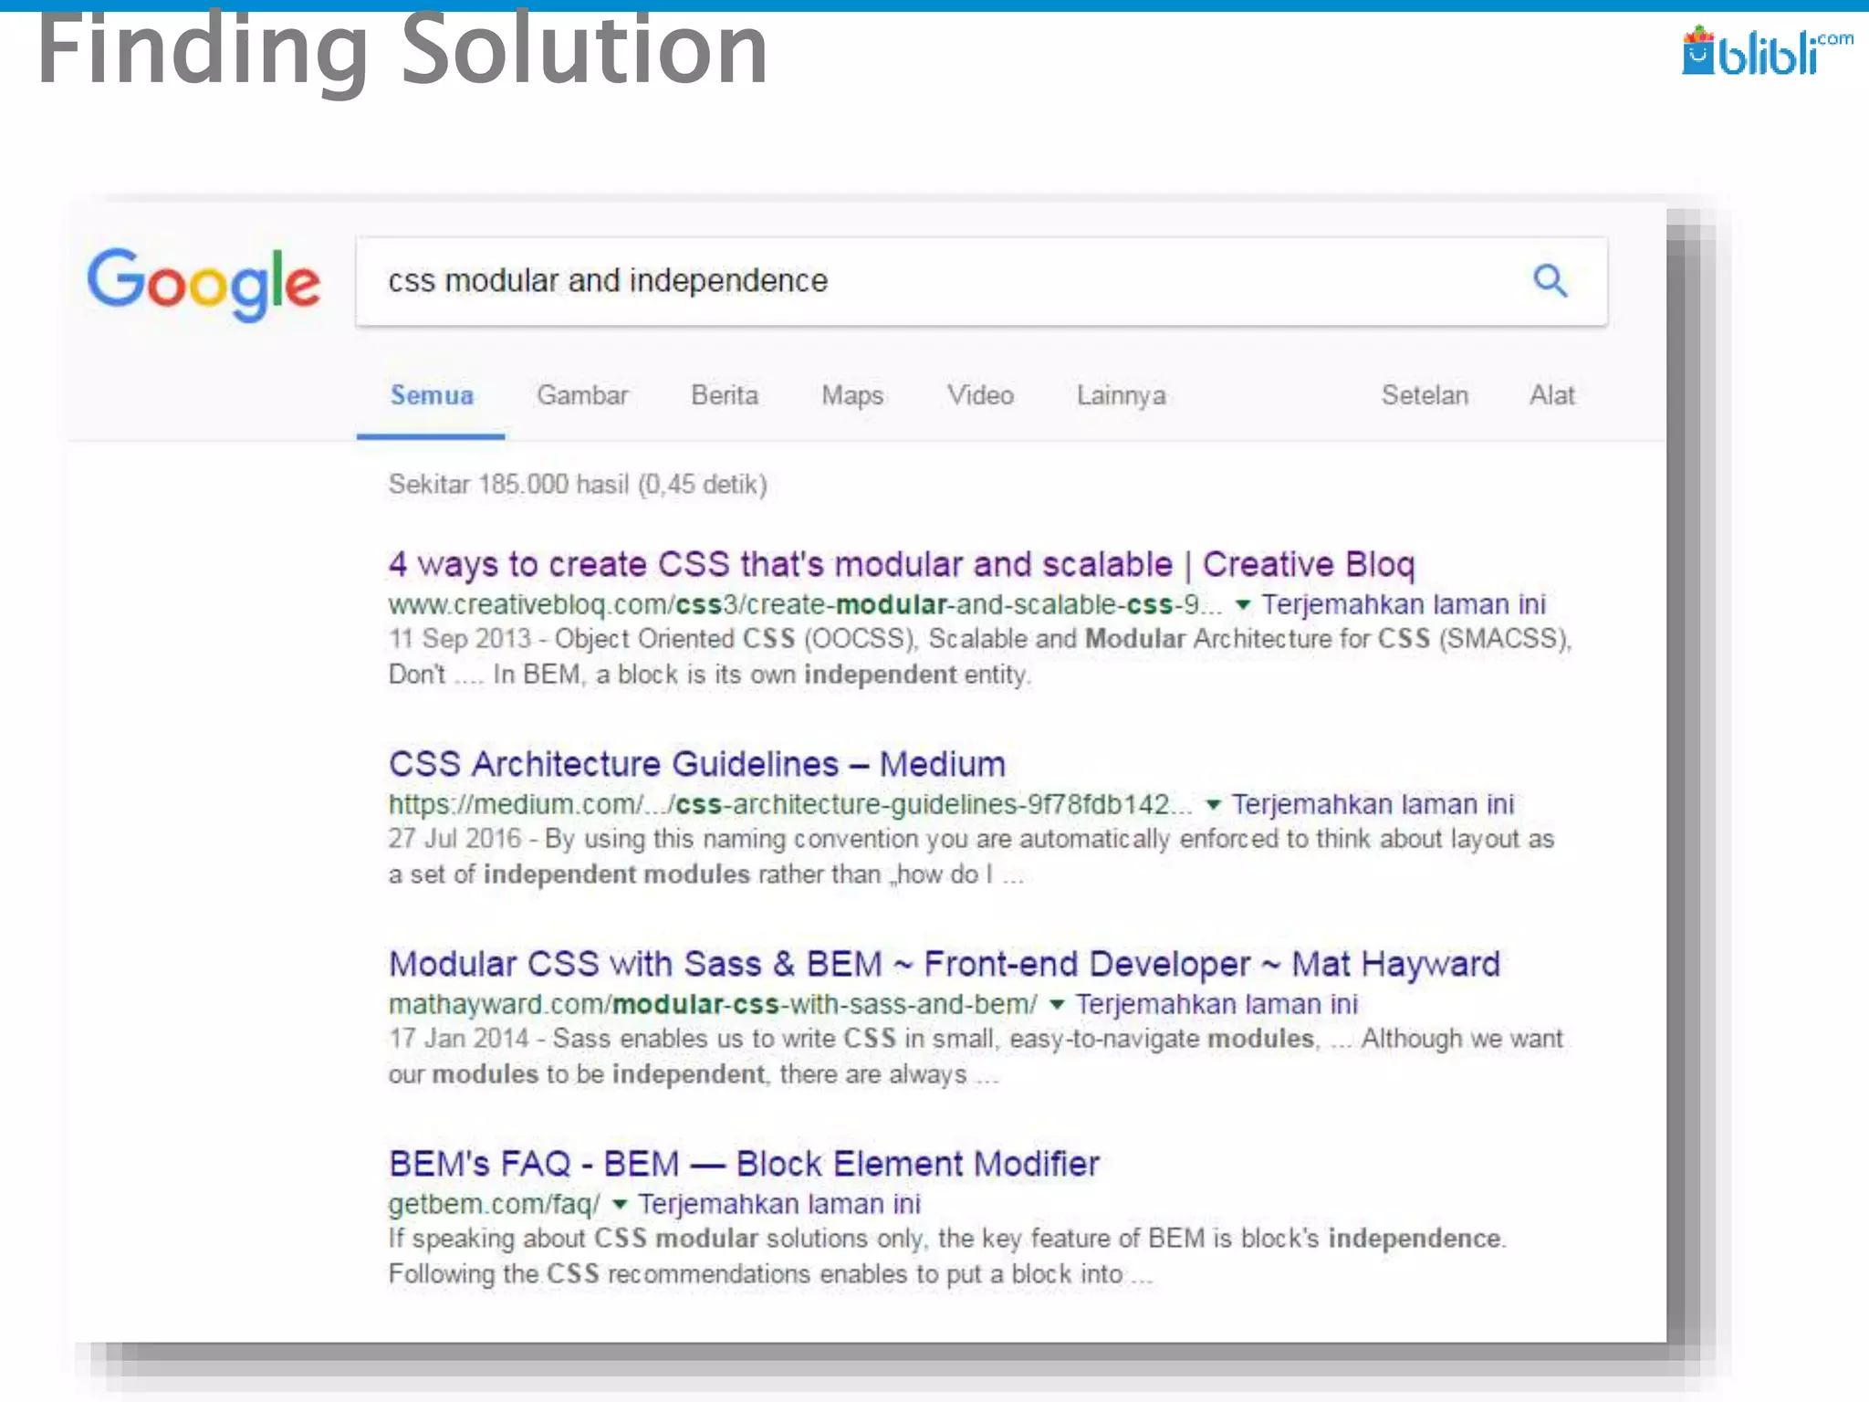This screenshot has width=1869, height=1402.
Task: Expand the Lainnya menu
Action: (1121, 395)
